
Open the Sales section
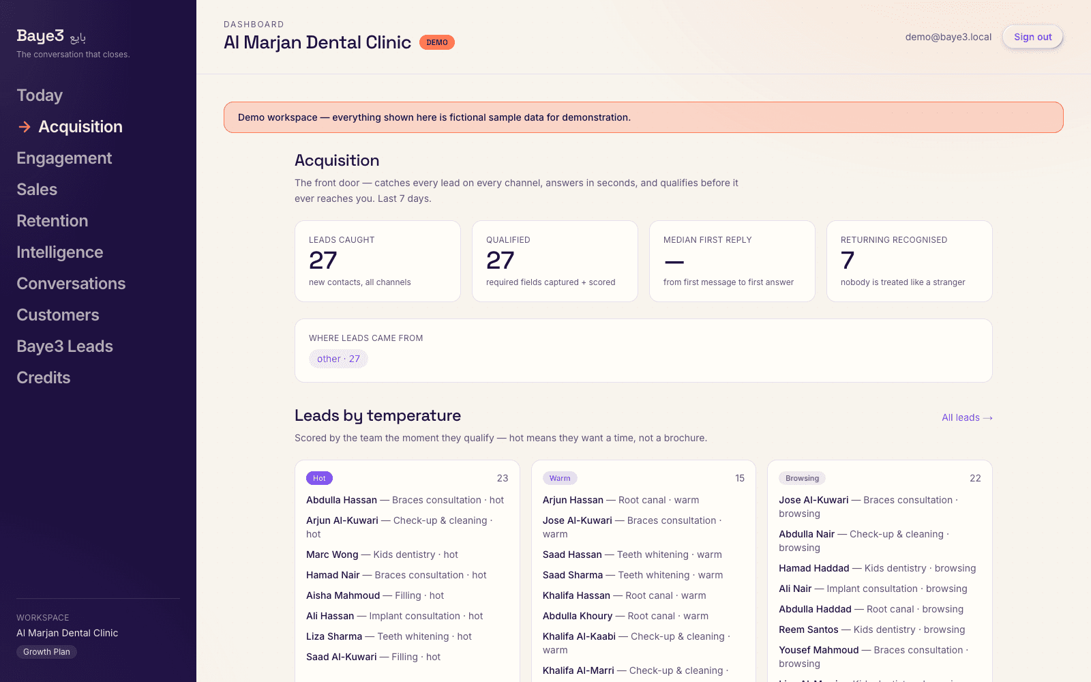[x=37, y=190]
